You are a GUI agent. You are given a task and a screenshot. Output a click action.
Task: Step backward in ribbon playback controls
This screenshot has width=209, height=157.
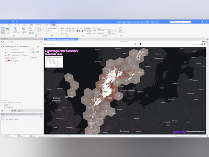click(x=77, y=31)
